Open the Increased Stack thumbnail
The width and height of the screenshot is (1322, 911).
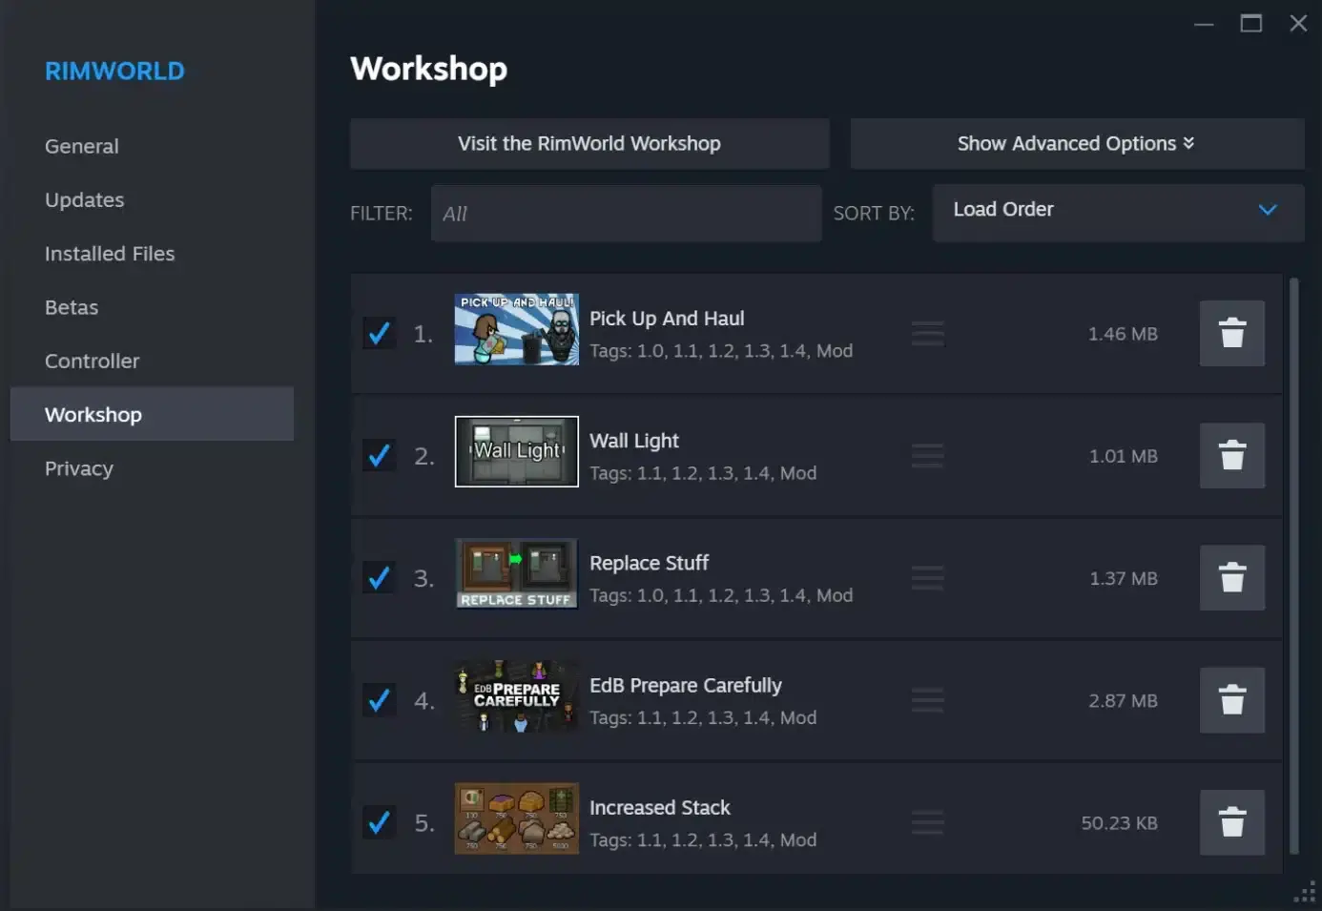click(516, 818)
